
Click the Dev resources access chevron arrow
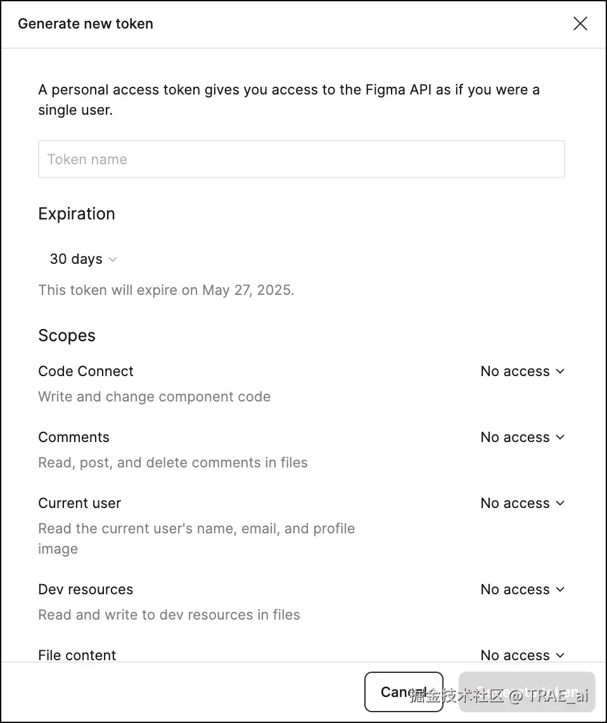tap(559, 589)
